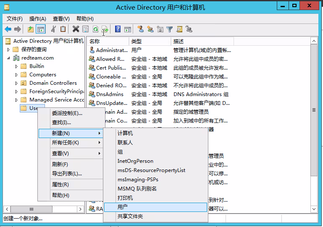Click the red X Delete toolbar icon

click(76, 29)
